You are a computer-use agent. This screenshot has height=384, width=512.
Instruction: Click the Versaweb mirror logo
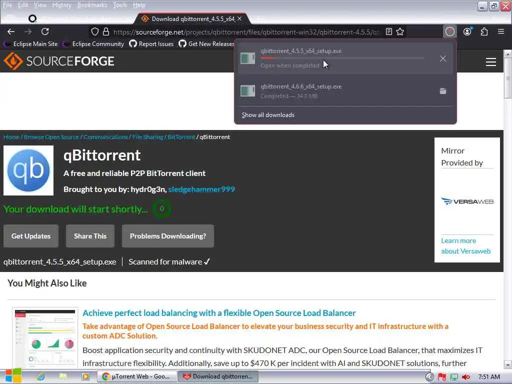coord(467,201)
